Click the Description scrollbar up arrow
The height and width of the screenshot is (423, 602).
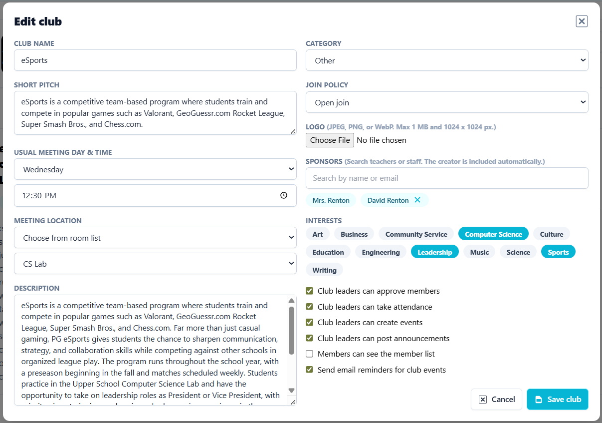point(292,300)
